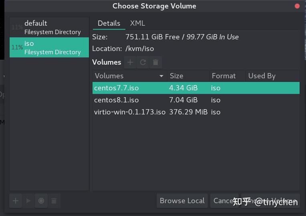306x216 pixels.
Task: Select the centos8.1.iso volume
Action: tap(117, 100)
